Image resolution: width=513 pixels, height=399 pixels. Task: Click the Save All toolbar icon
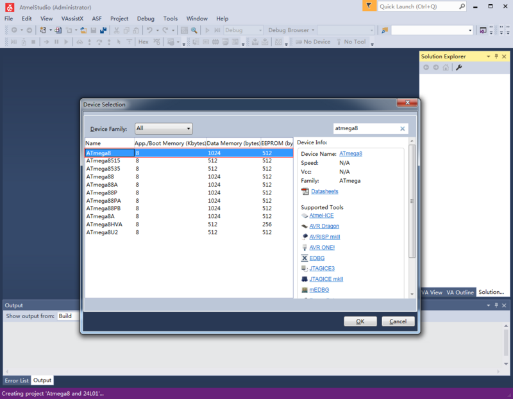click(103, 30)
